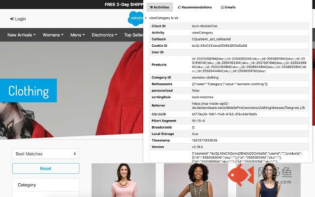Click the Reset filters button
The image size is (315, 197).
(x=46, y=168)
